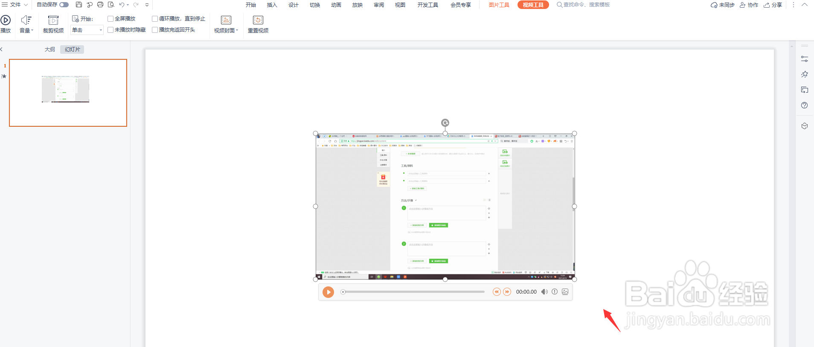Click the orange play button under the video
The image size is (814, 347).
pos(328,292)
